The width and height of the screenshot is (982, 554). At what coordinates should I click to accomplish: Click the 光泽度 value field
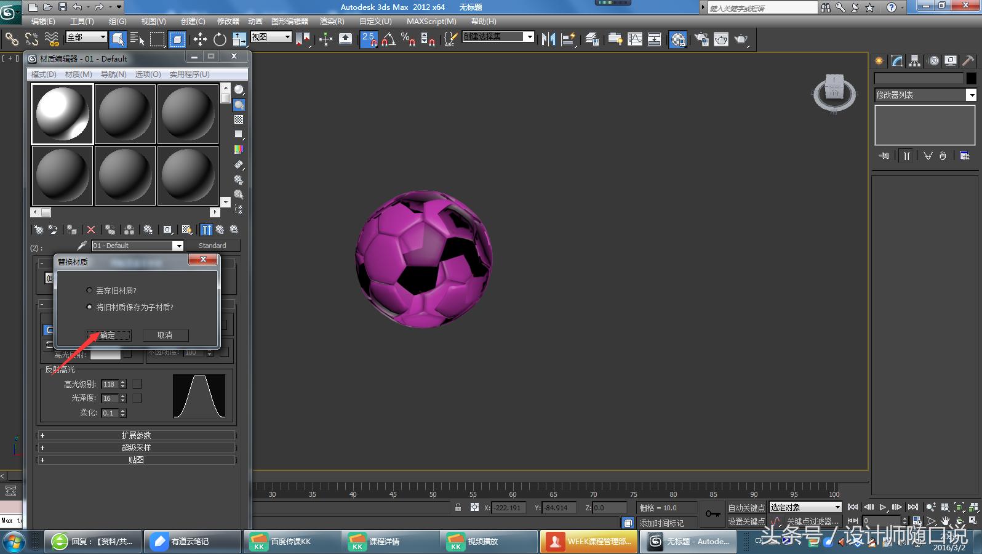click(x=110, y=398)
